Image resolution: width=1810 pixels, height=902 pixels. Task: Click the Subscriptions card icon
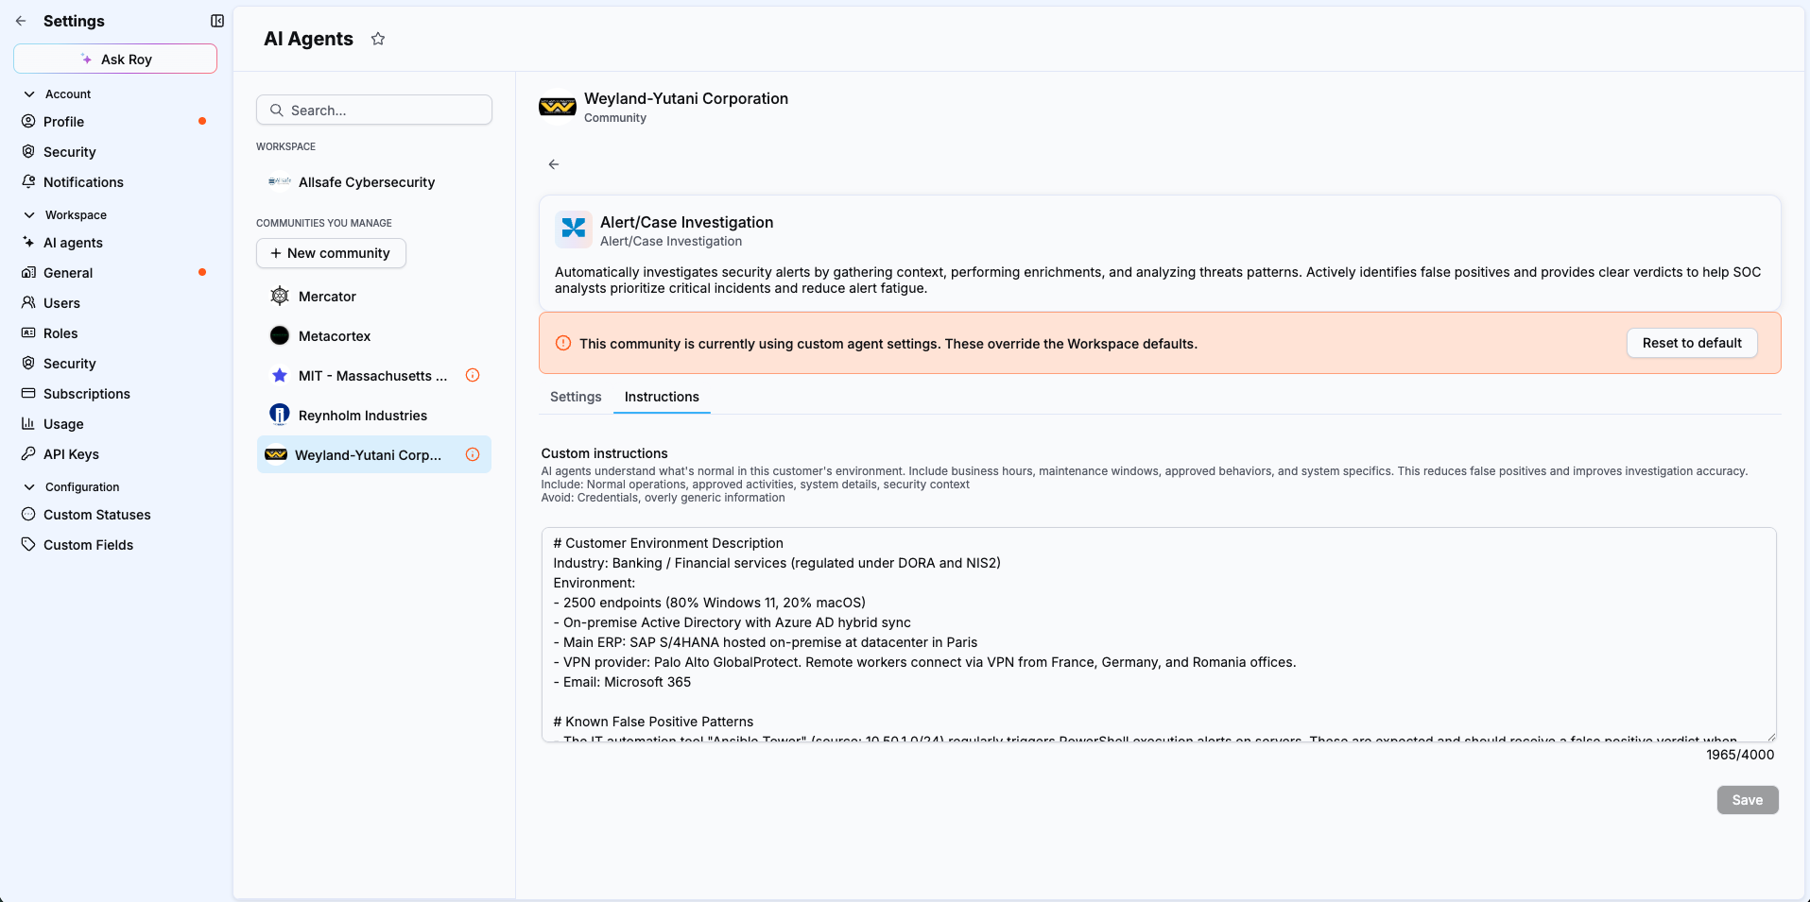28,394
